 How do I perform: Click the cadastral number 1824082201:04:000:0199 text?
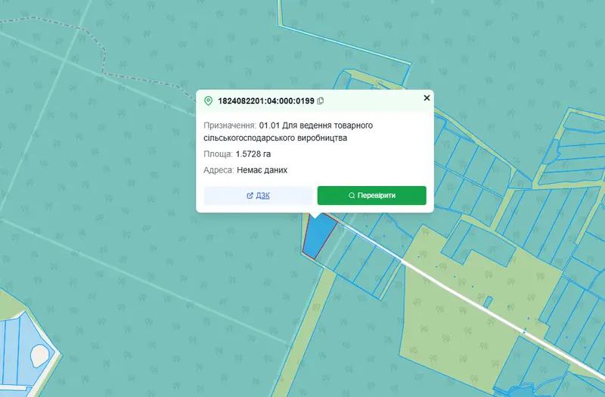coord(266,101)
